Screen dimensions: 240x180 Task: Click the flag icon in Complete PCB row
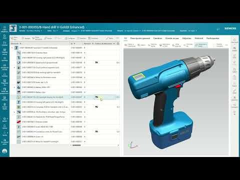(x=96, y=107)
